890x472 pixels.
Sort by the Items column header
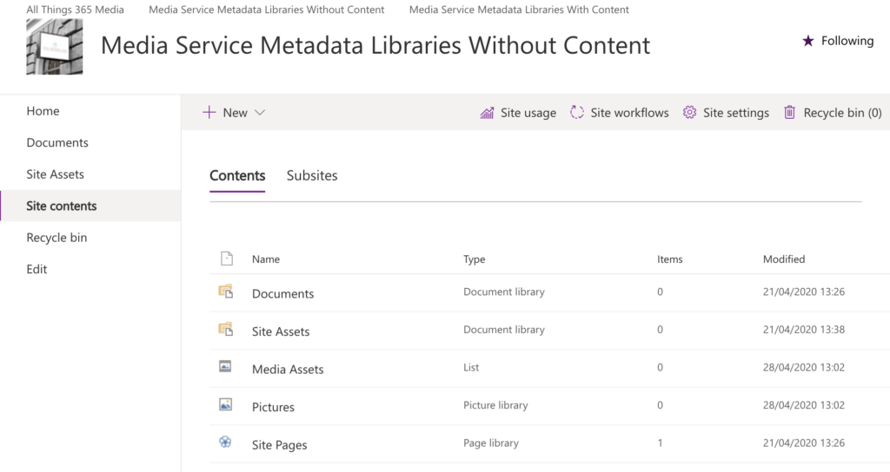point(670,259)
